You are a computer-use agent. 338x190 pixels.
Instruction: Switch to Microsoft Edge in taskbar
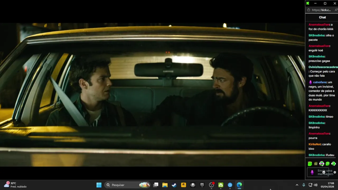pos(239,185)
